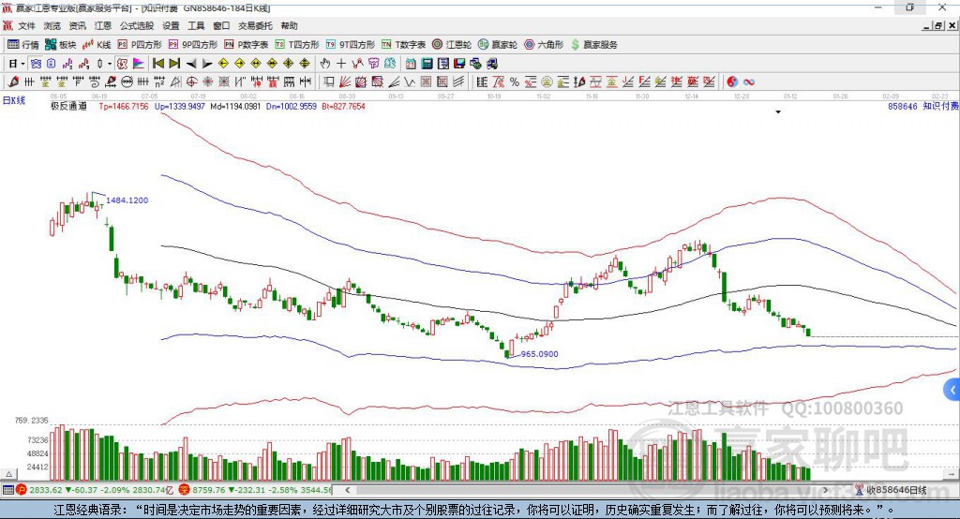
Task: Switch to K线 chart view
Action: coord(97,45)
